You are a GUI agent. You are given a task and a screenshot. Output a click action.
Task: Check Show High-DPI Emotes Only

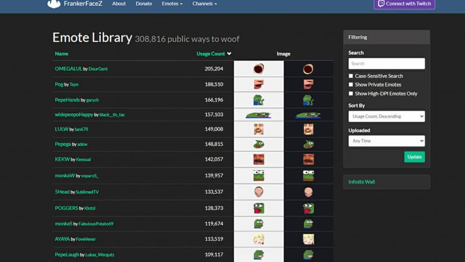tap(351, 94)
